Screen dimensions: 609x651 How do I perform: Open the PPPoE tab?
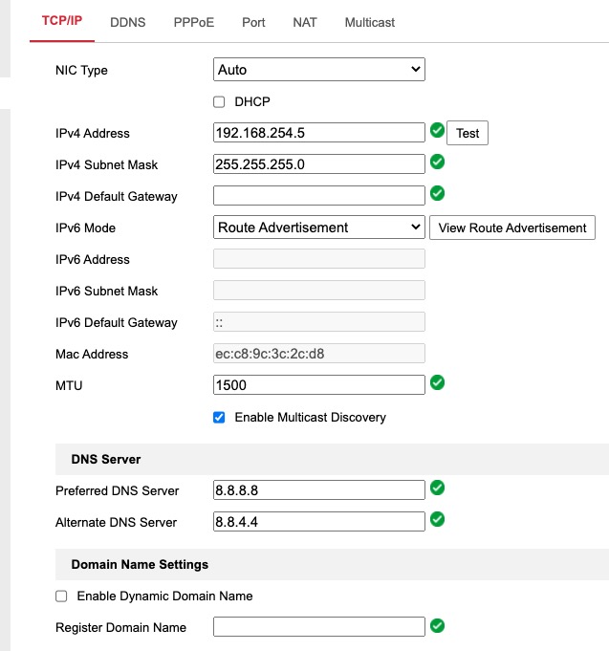(x=194, y=22)
